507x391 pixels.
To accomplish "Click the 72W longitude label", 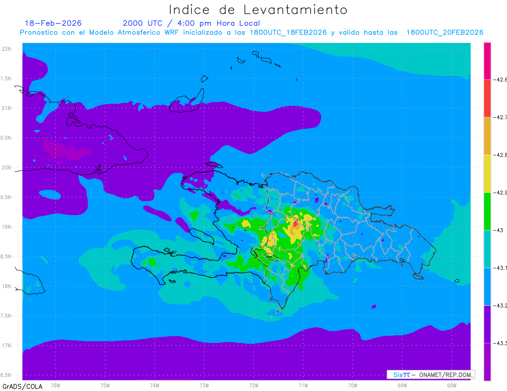I will 253,385.
